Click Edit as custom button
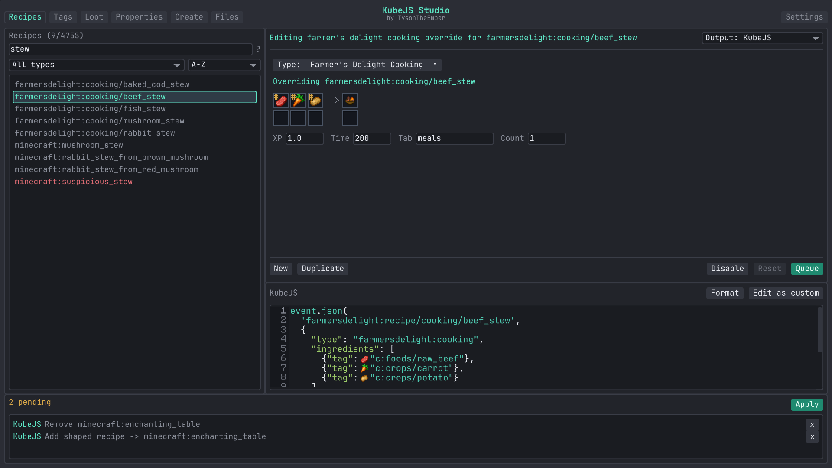The height and width of the screenshot is (468, 832). 786,293
